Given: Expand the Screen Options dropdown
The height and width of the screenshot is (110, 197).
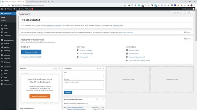Looking at the screenshot, I should tap(178, 12).
